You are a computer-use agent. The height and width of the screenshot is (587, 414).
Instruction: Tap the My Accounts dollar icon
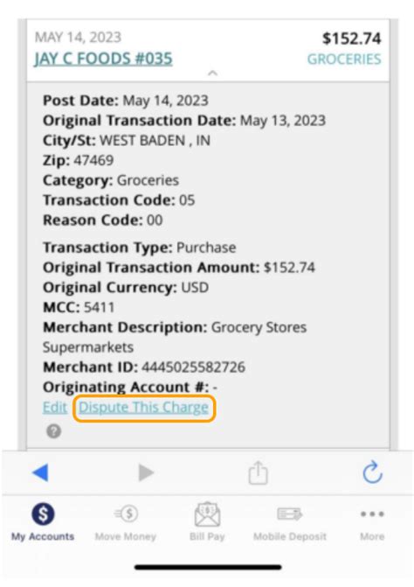click(x=43, y=514)
